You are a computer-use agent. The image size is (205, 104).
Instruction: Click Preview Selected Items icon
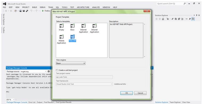(193, 19)
